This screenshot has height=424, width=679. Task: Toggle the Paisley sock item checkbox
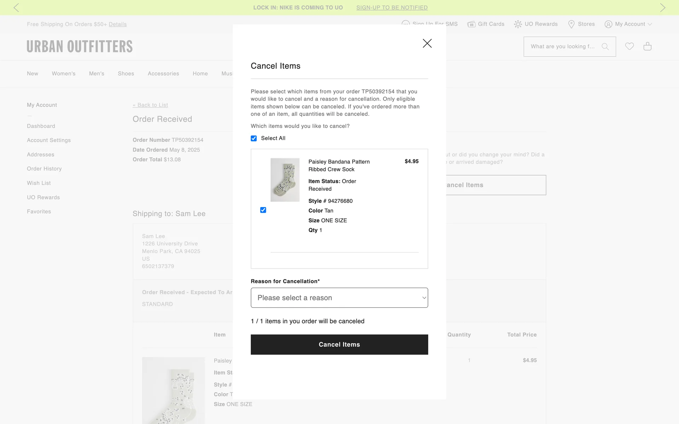point(263,210)
